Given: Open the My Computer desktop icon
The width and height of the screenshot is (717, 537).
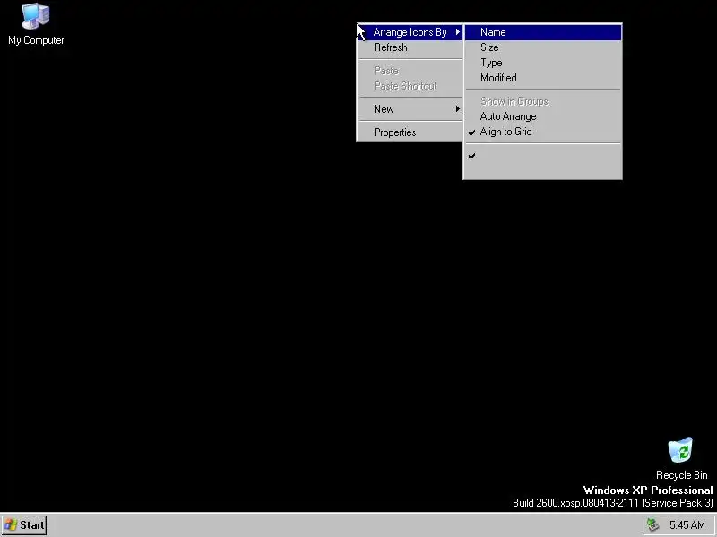Looking at the screenshot, I should coord(36,24).
